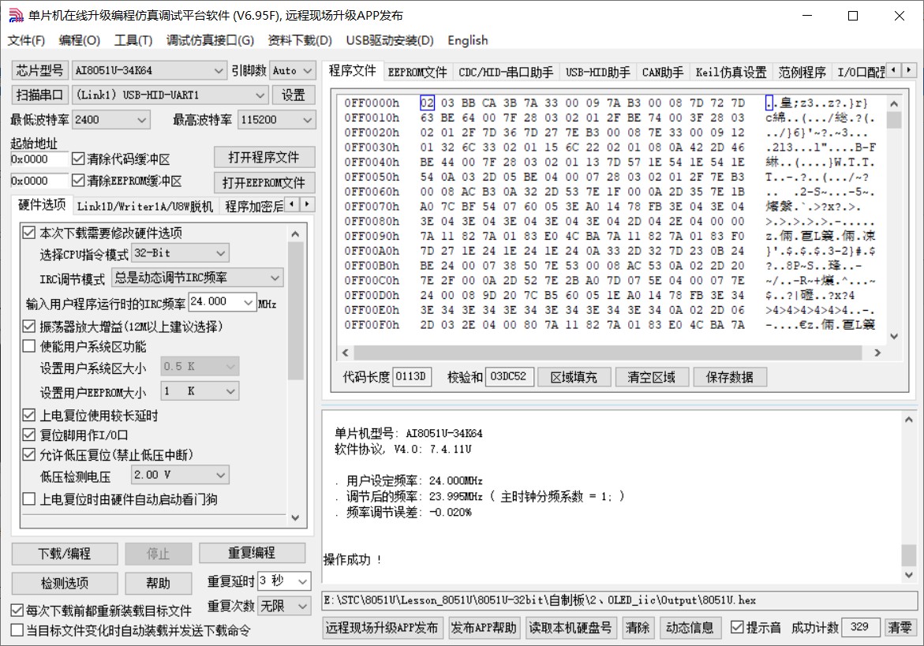This screenshot has width=924, height=646.
Task: Toggle 复位脚用作I/O口 checkbox
Action: pyautogui.click(x=29, y=435)
